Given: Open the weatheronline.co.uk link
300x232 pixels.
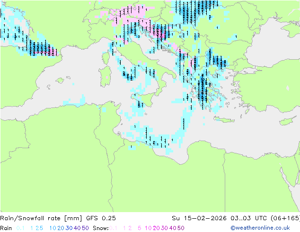Looking at the screenshot, I should [260, 228].
